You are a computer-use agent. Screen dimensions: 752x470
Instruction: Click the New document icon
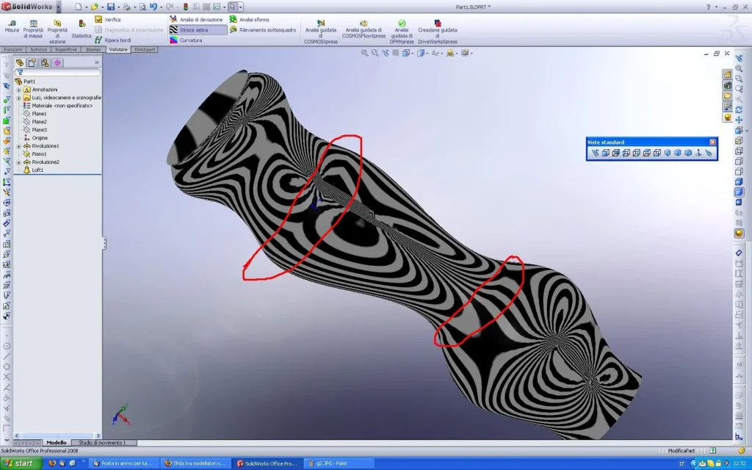click(x=79, y=7)
